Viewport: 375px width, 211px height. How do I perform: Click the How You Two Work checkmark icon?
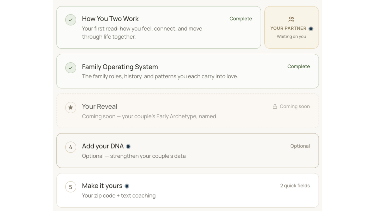(71, 20)
